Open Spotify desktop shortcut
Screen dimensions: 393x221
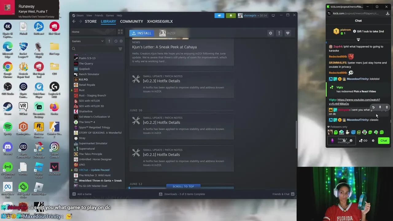[x=8, y=129]
